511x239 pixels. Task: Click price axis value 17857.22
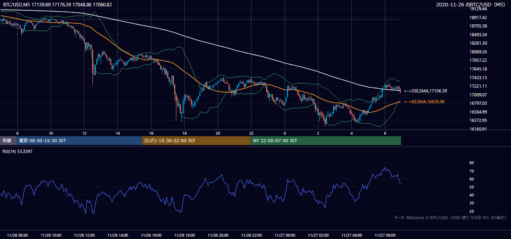478,60
